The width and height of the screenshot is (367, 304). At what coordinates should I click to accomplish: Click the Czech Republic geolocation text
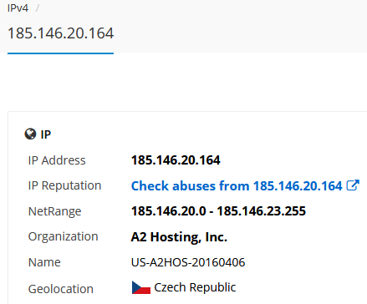coord(195,287)
